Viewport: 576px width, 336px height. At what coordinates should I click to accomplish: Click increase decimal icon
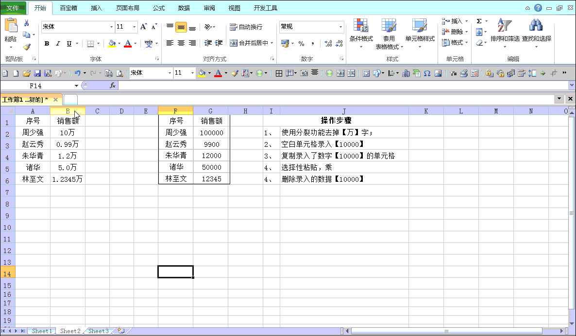[x=328, y=44]
